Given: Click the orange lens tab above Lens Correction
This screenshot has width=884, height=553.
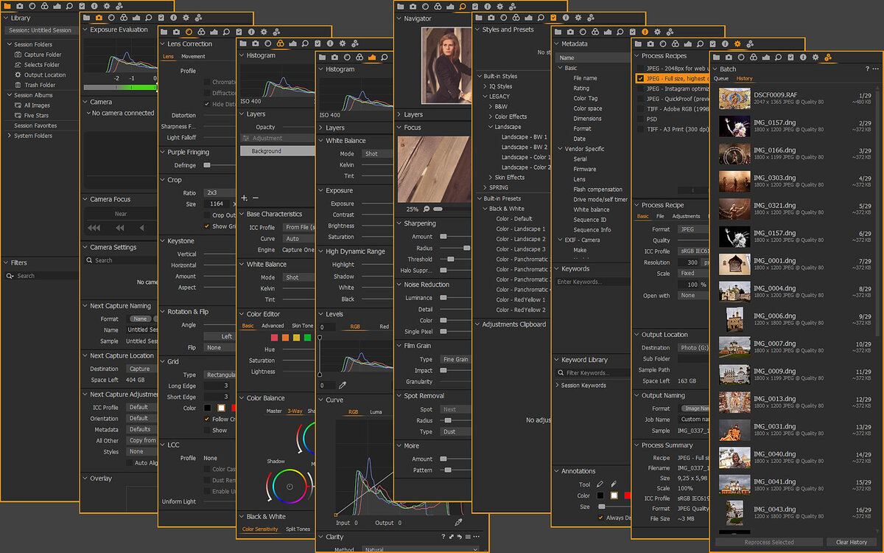Looking at the screenshot, I should click(189, 32).
